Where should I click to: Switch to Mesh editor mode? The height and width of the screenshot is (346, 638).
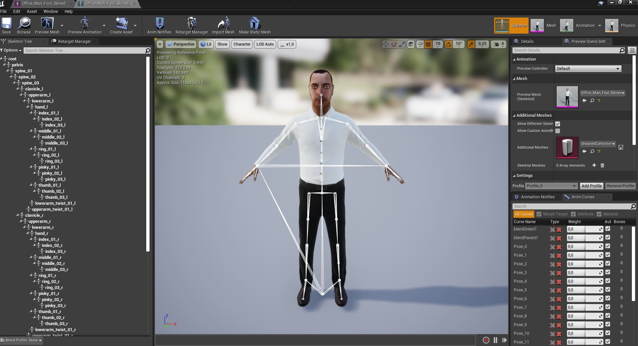544,26
